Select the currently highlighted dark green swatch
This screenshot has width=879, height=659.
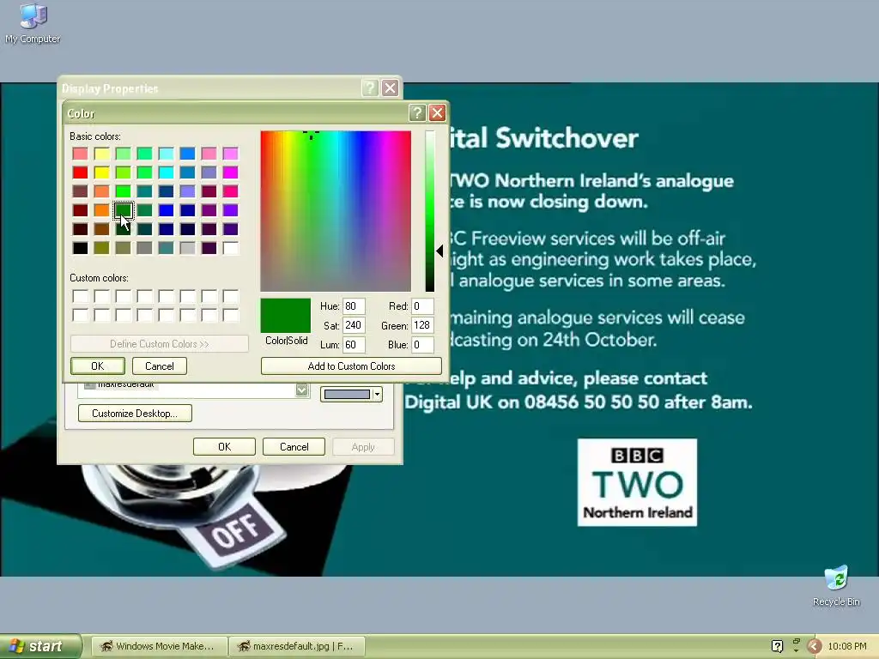point(124,210)
